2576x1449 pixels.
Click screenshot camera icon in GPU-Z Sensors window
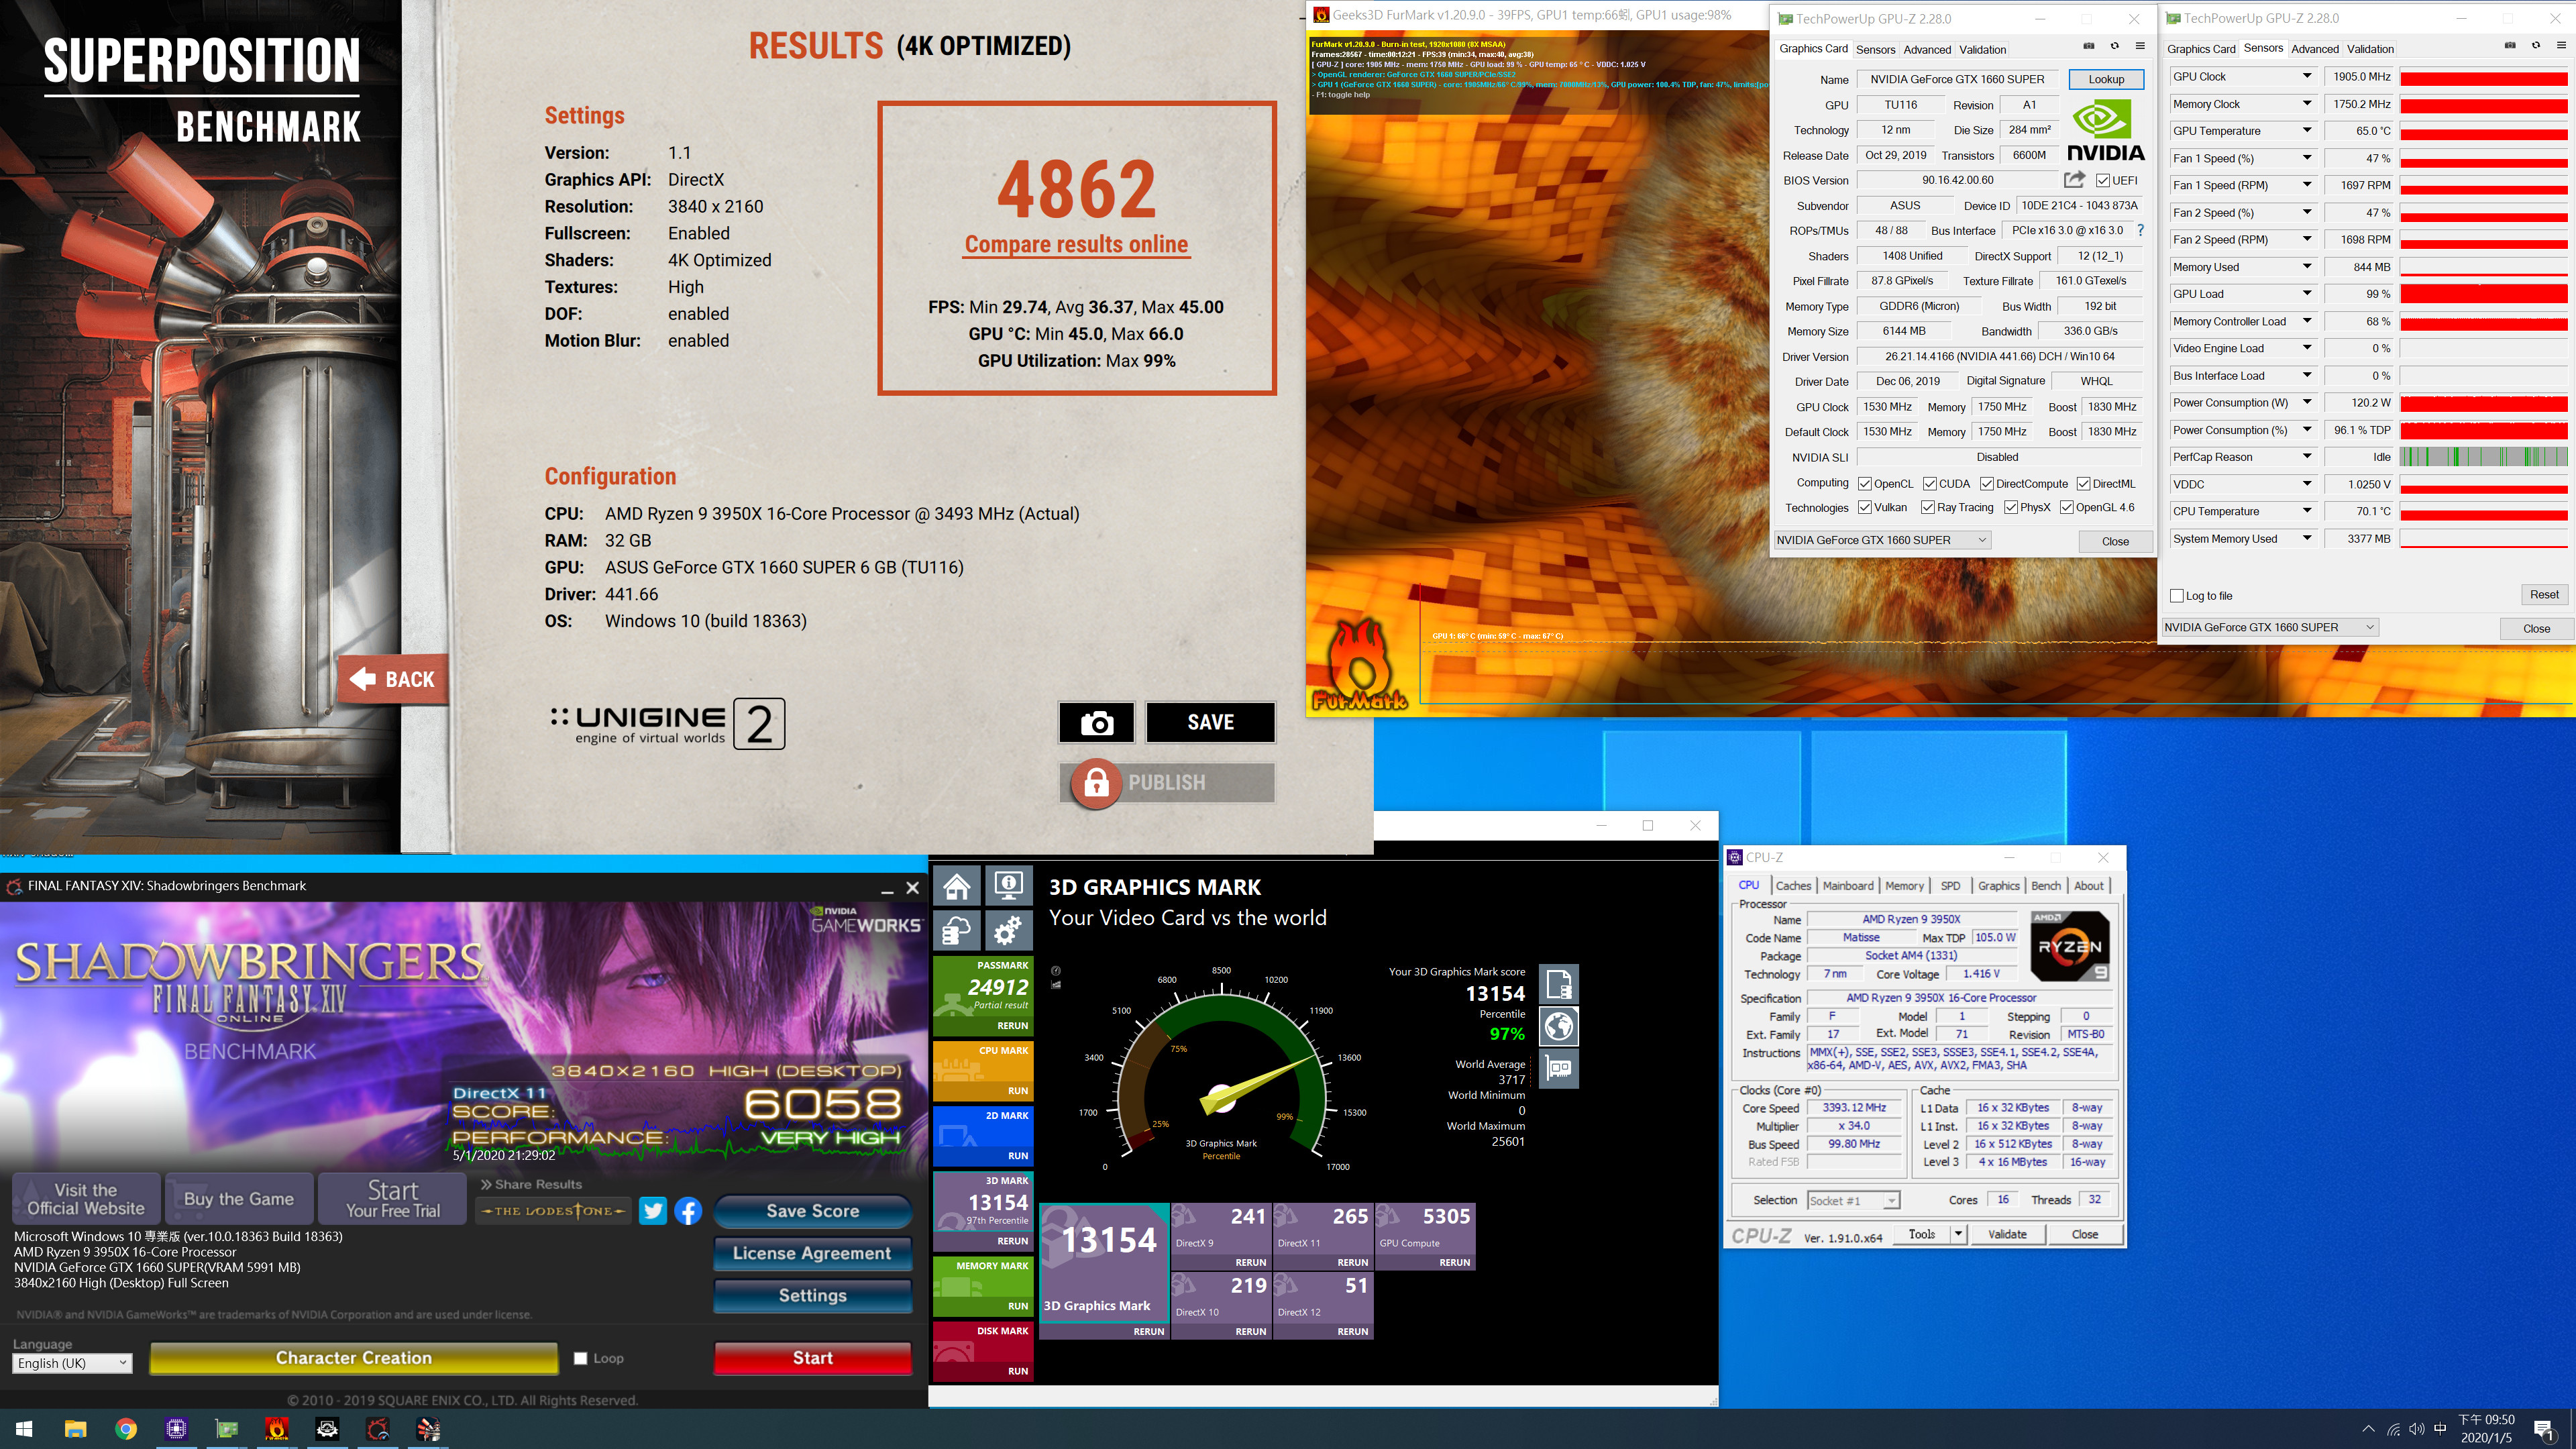click(x=2509, y=45)
